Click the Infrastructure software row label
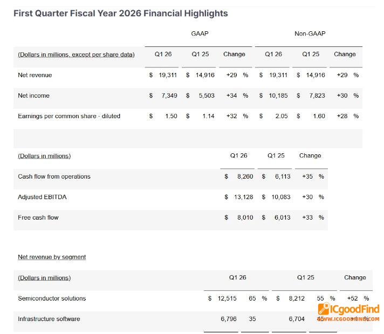Screen dimensions: 384x334 pos(49,319)
